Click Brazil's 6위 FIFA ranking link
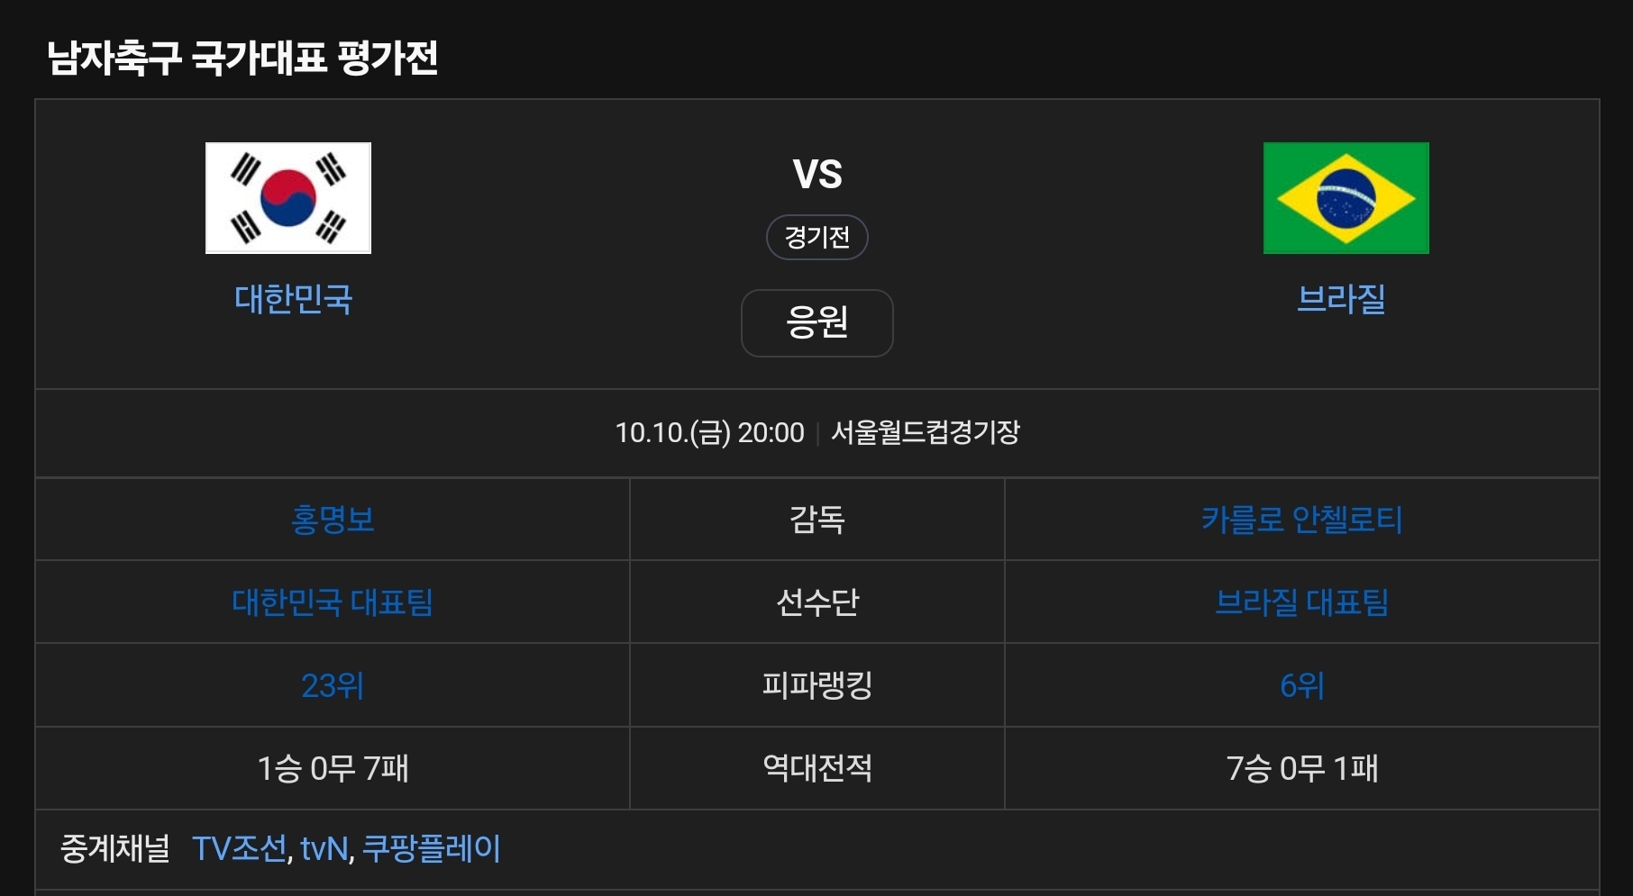This screenshot has height=896, width=1633. (1301, 686)
